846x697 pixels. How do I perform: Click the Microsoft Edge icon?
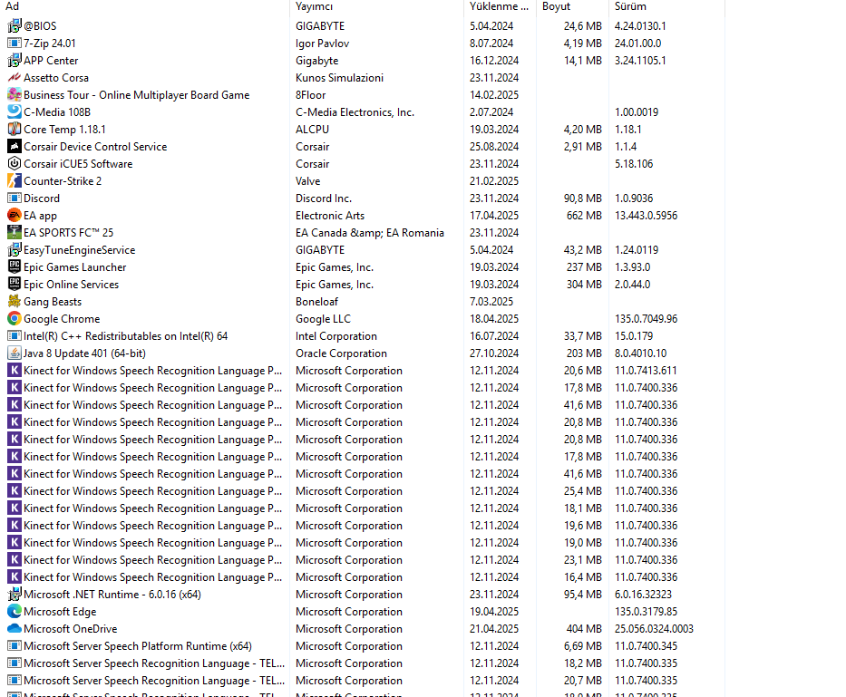pyautogui.click(x=15, y=612)
